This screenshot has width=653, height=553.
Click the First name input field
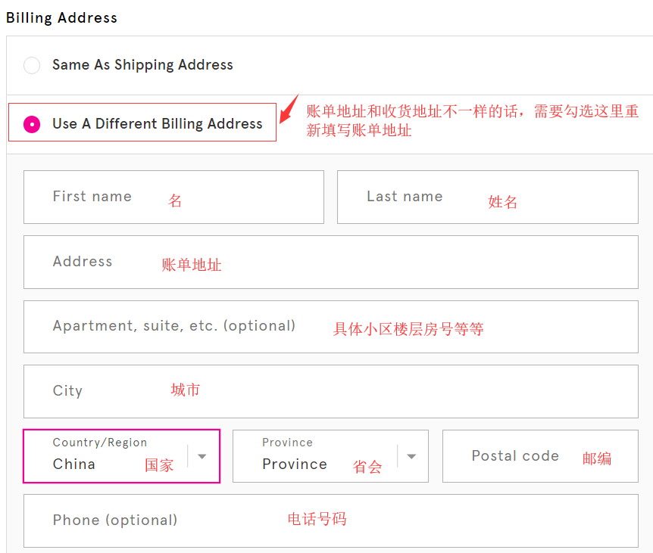173,197
